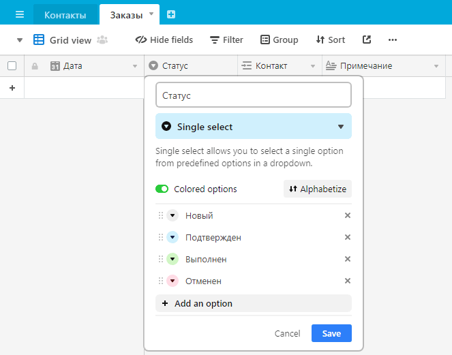
Task: Open the more options ellipsis
Action: point(393,40)
